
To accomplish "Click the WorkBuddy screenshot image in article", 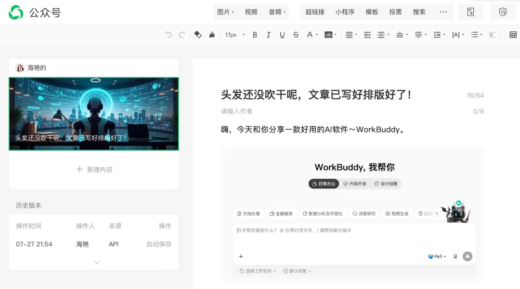I will 352,214.
